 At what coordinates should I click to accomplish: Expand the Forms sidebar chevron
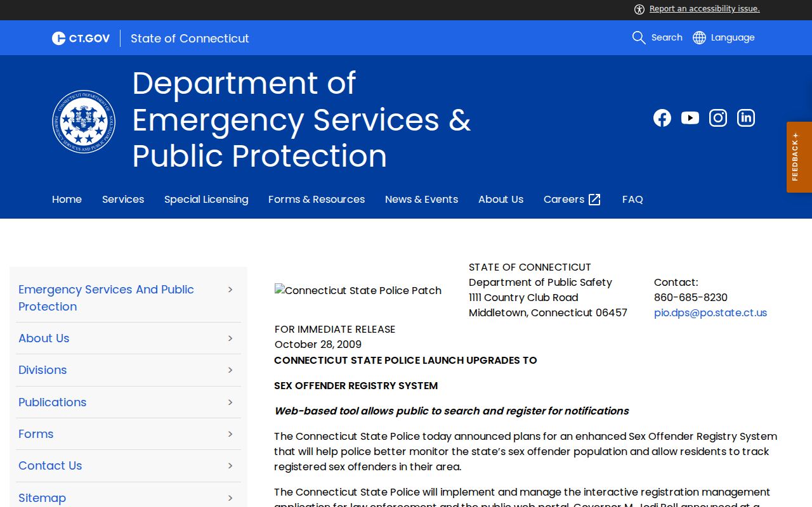pyautogui.click(x=230, y=434)
